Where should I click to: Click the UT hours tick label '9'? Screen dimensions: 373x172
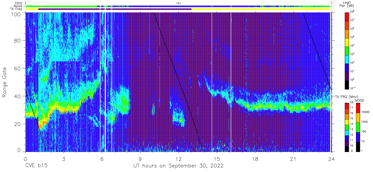pyautogui.click(x=140, y=159)
